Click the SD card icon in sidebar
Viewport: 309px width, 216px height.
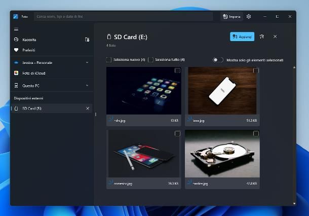[x=16, y=109]
